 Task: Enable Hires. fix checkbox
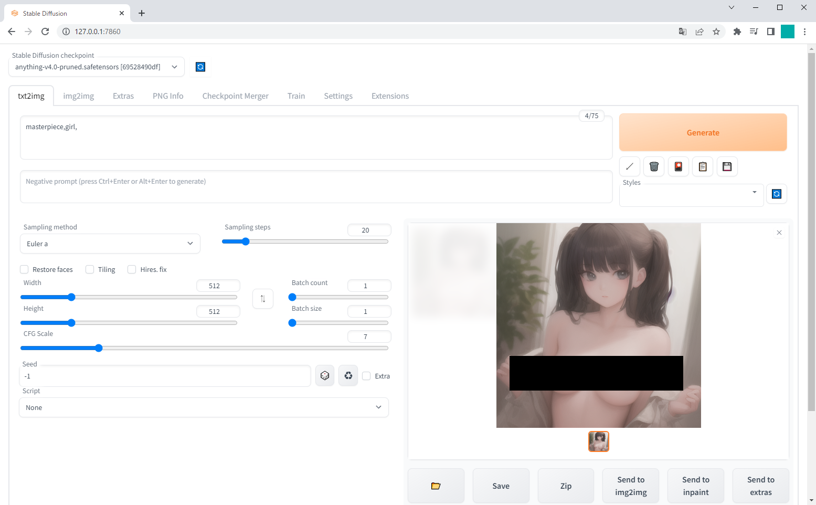[x=132, y=269]
